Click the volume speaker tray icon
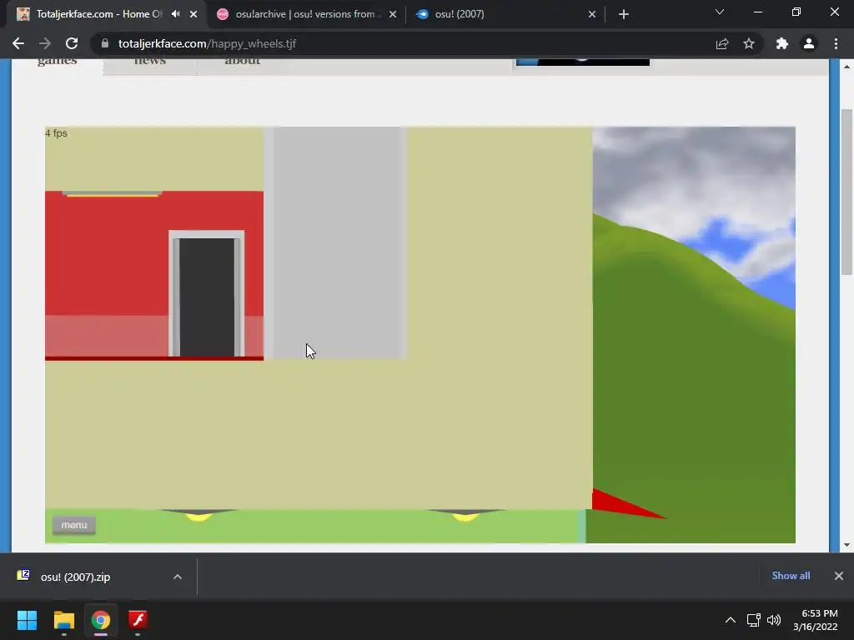The height and width of the screenshot is (640, 854). coord(773,620)
